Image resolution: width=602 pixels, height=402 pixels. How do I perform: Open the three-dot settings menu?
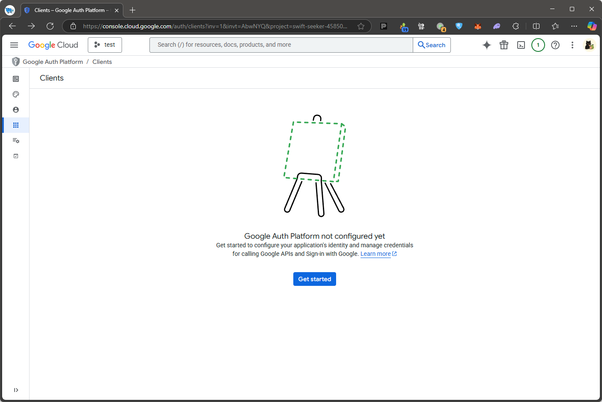572,45
